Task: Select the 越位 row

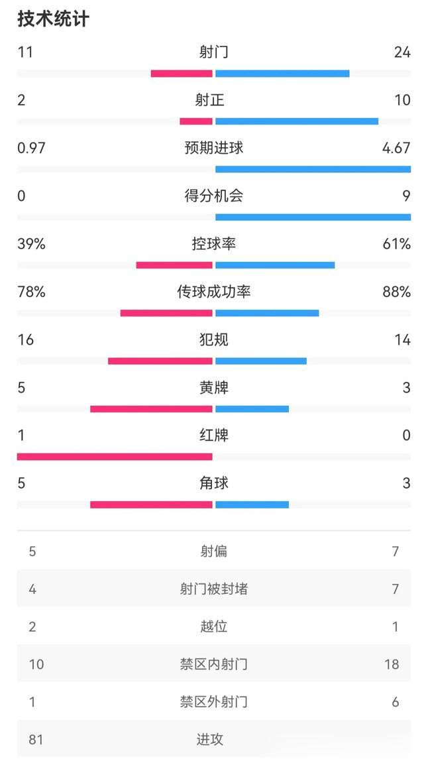Action: pyautogui.click(x=213, y=626)
